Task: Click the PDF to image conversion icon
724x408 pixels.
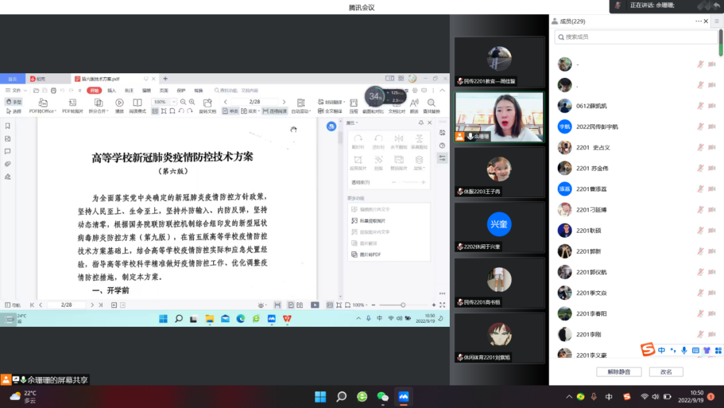Action: click(72, 103)
